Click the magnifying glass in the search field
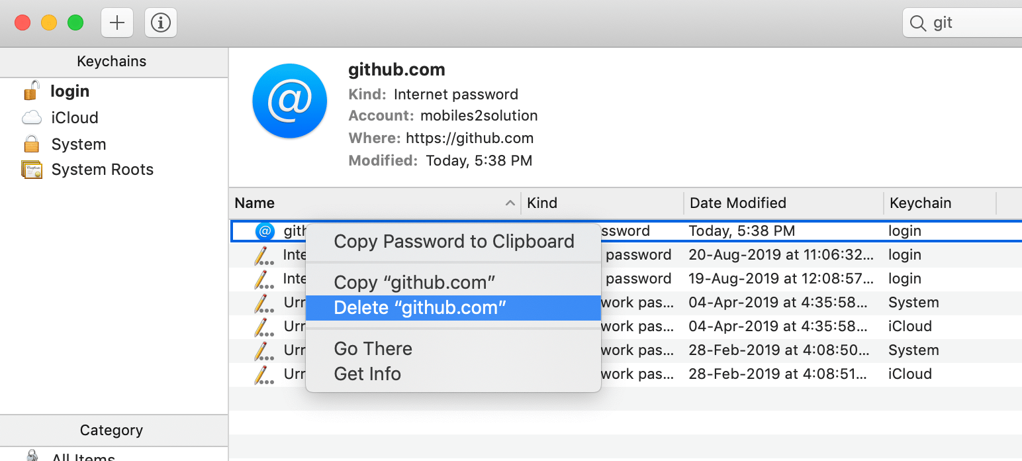 (918, 22)
